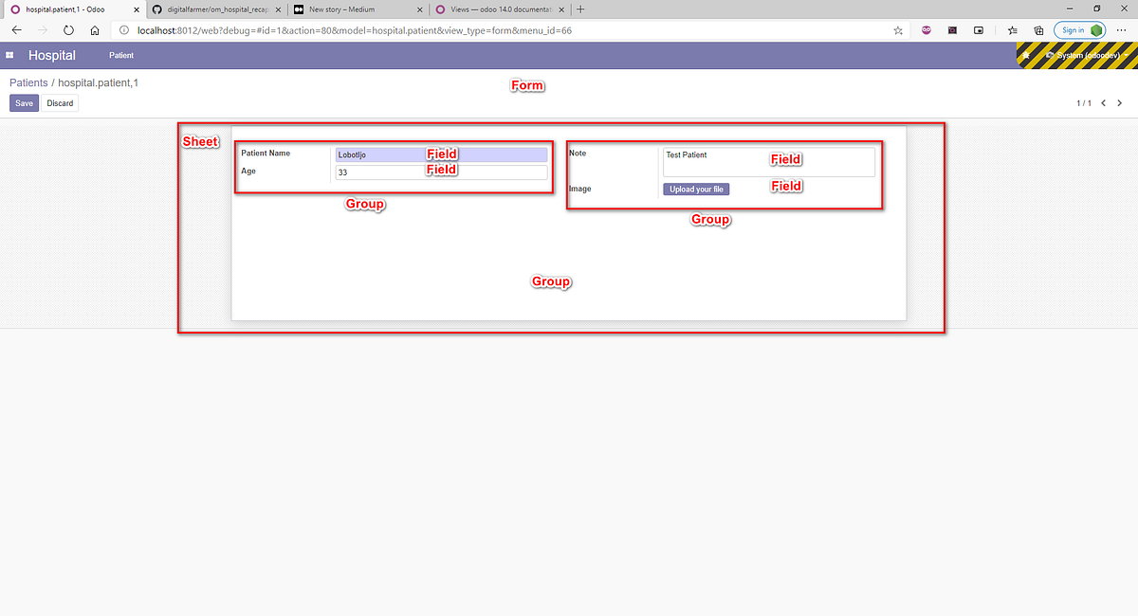Click the browser home icon
This screenshot has height=616, width=1138.
(x=94, y=29)
